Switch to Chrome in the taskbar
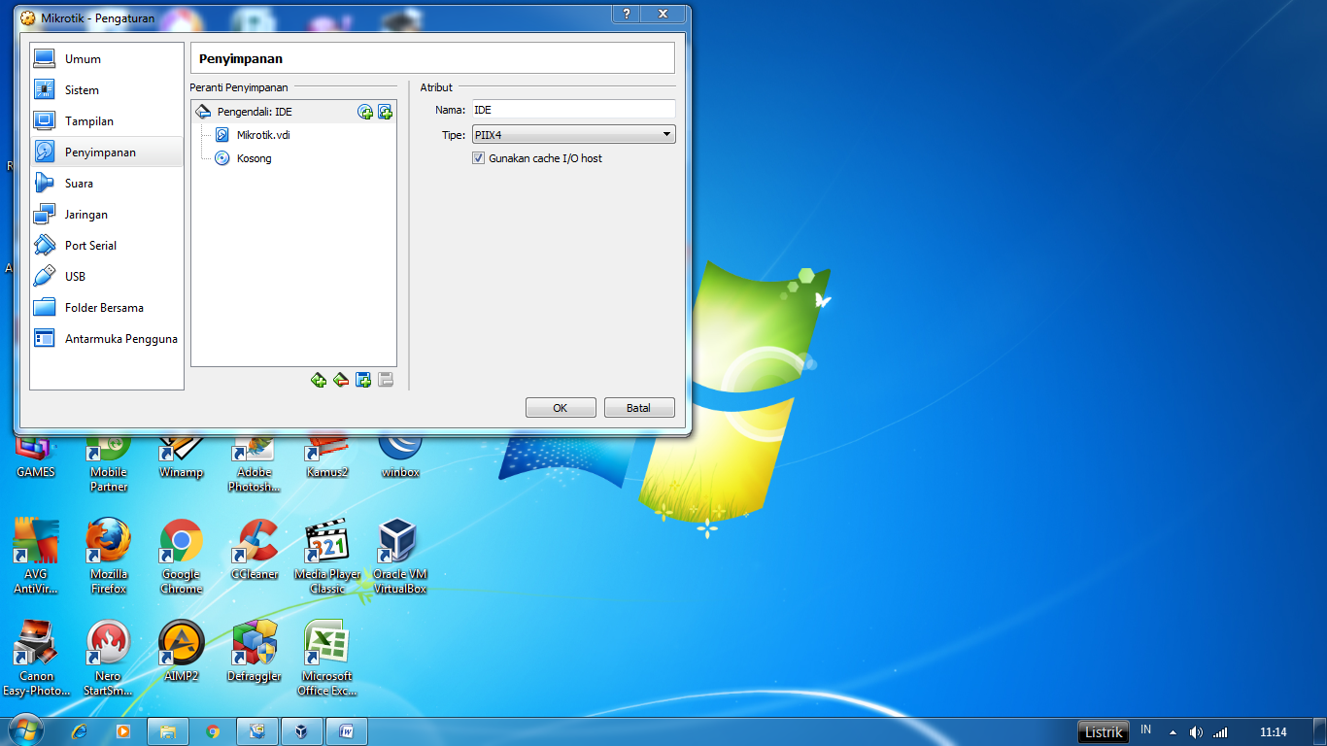 [x=213, y=731]
